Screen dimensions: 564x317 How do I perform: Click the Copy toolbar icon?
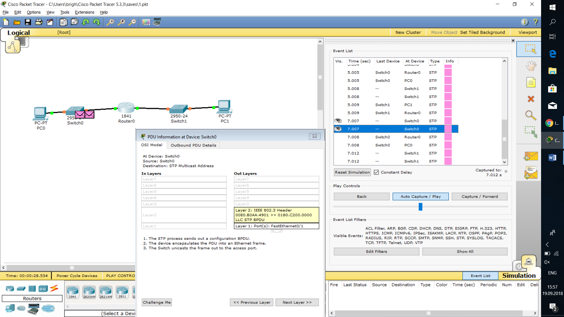point(63,22)
